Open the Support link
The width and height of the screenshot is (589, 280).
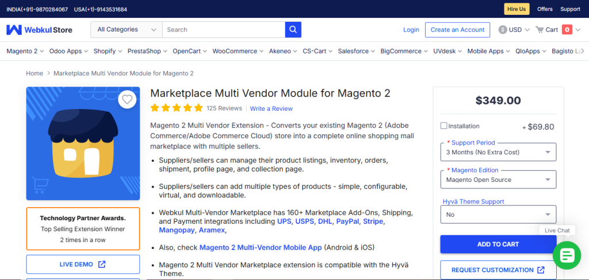click(x=570, y=9)
